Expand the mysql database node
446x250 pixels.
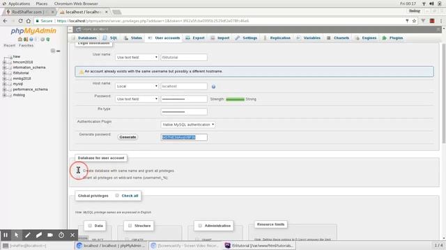point(4,84)
